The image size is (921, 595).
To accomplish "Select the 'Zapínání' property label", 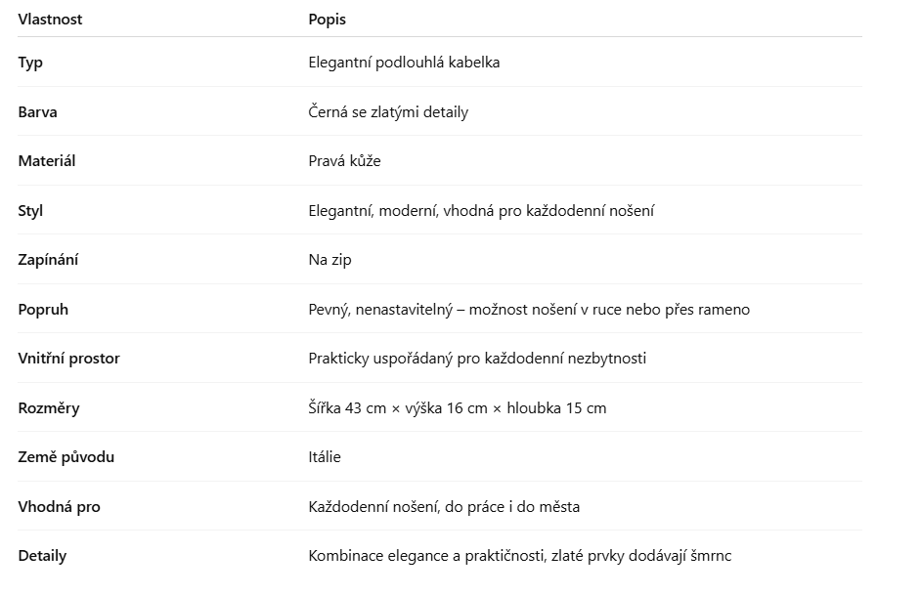I will click(x=48, y=260).
